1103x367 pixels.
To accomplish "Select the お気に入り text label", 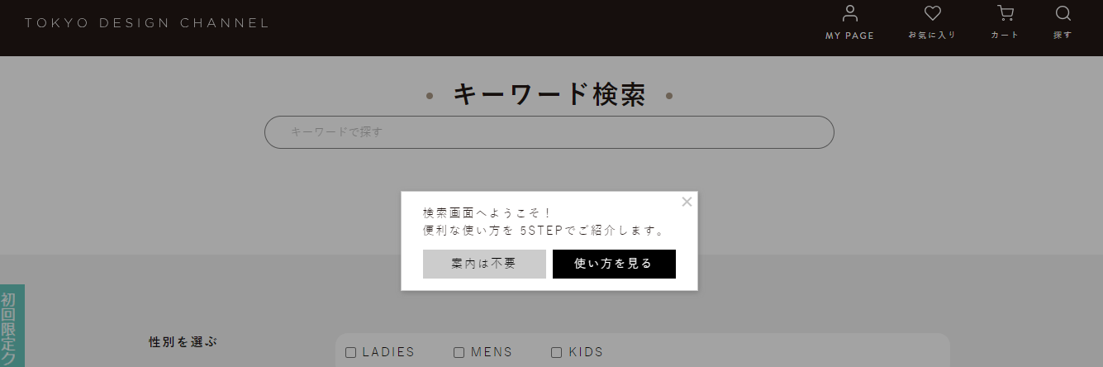I will point(932,36).
